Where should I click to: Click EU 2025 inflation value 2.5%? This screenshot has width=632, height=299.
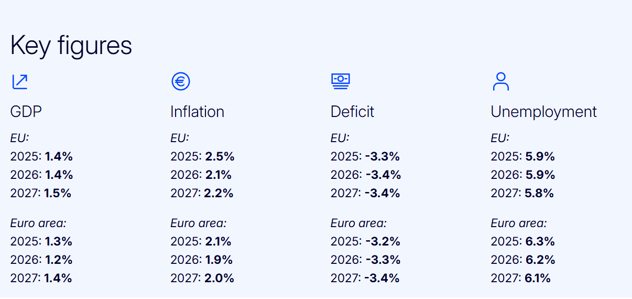(x=220, y=156)
